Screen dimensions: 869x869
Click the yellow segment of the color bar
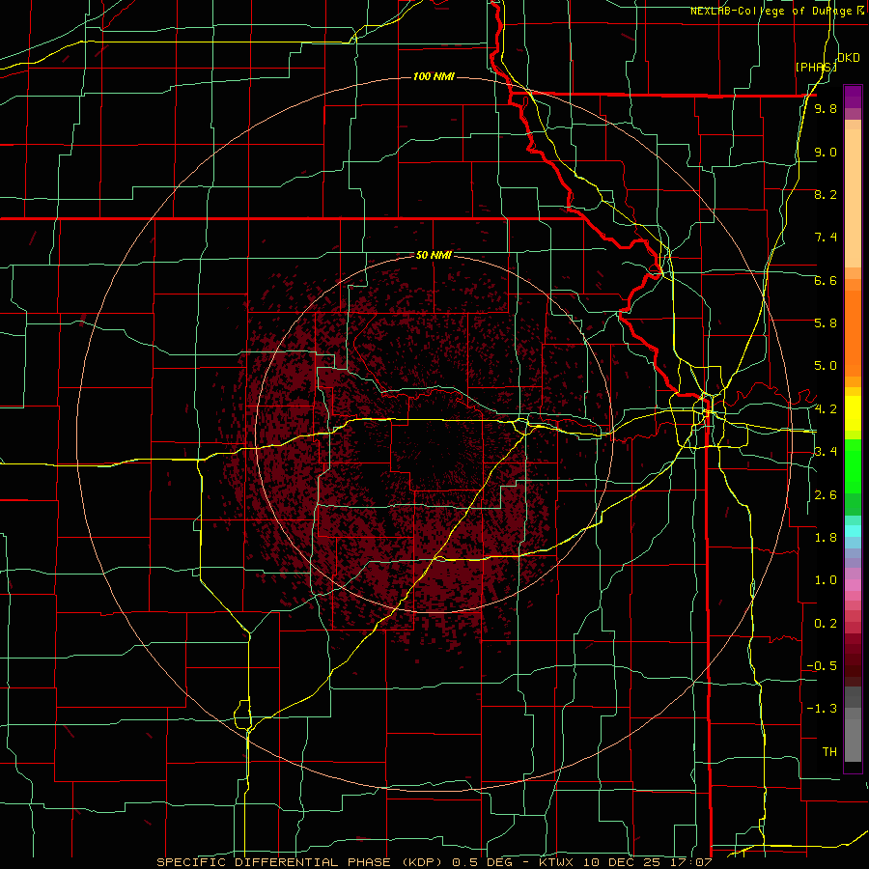coord(853,413)
